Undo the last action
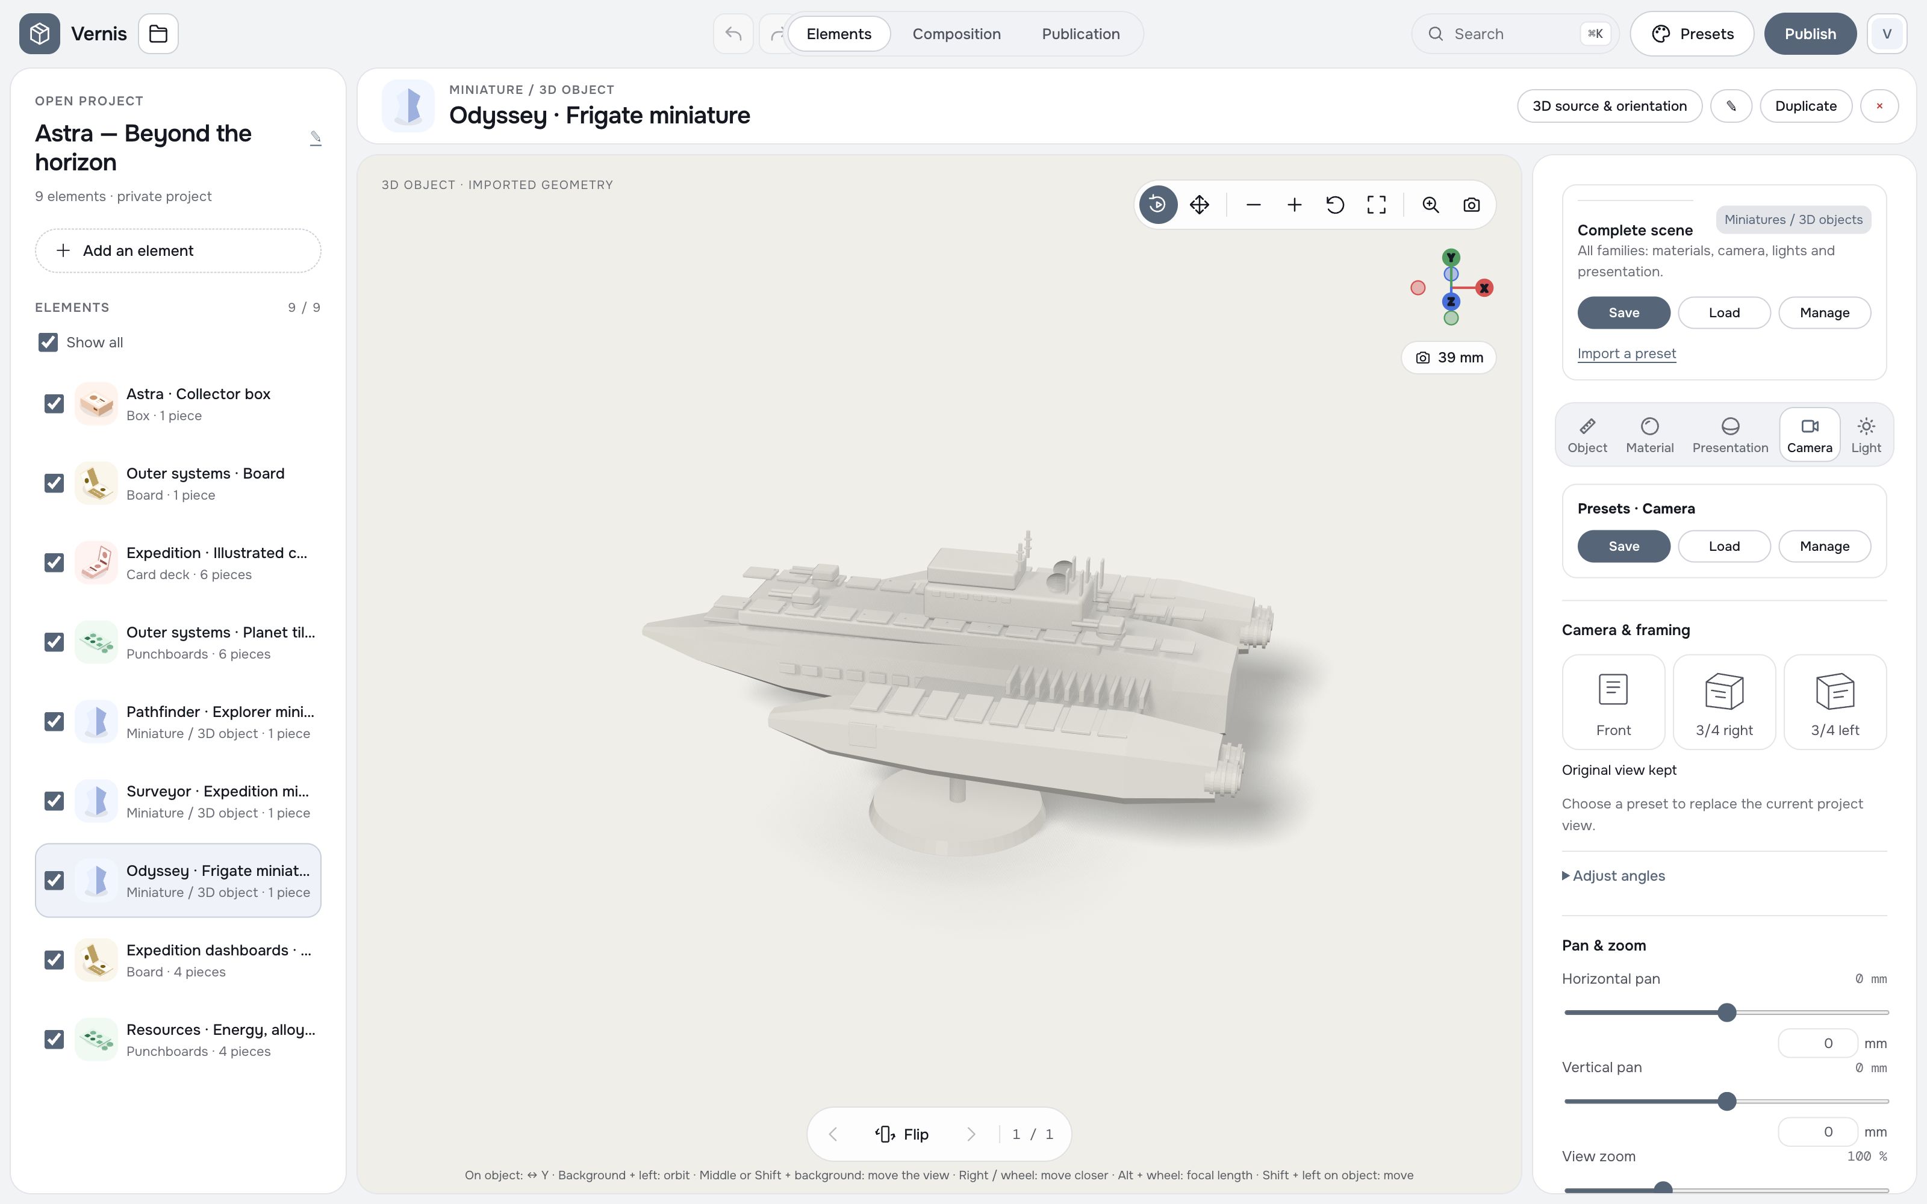The image size is (1927, 1204). coord(733,34)
